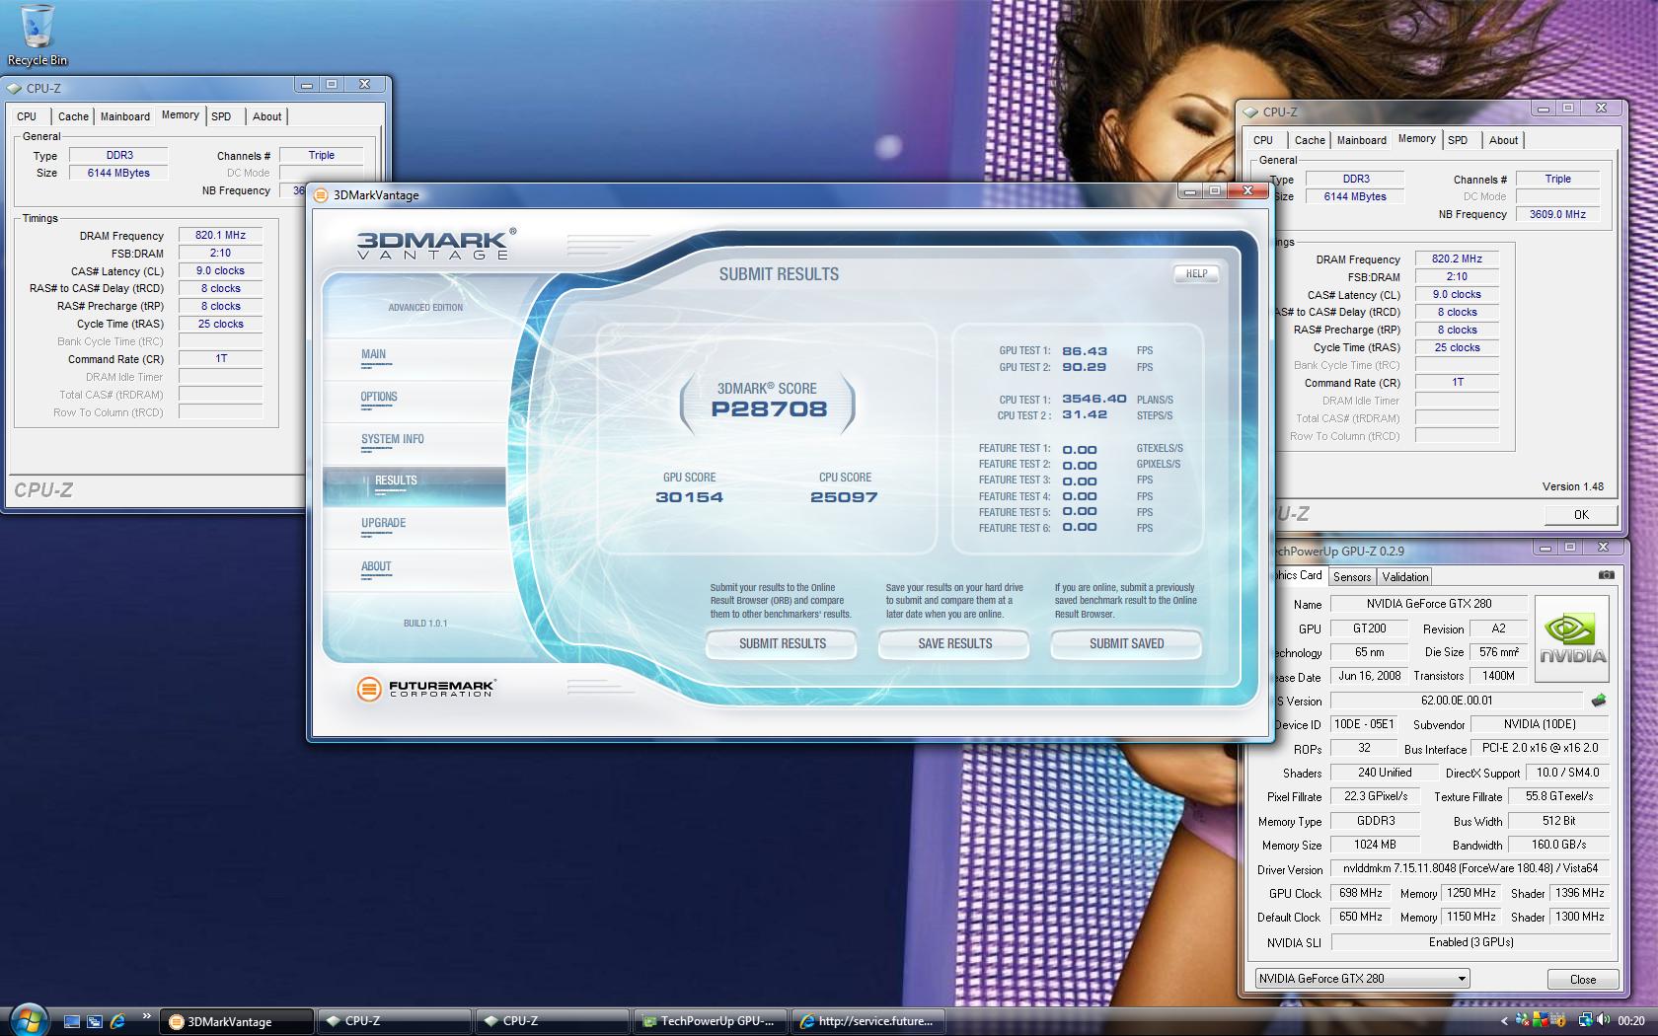Click the GPU-Z Driver Version field
The image size is (1658, 1036).
(x=1470, y=868)
